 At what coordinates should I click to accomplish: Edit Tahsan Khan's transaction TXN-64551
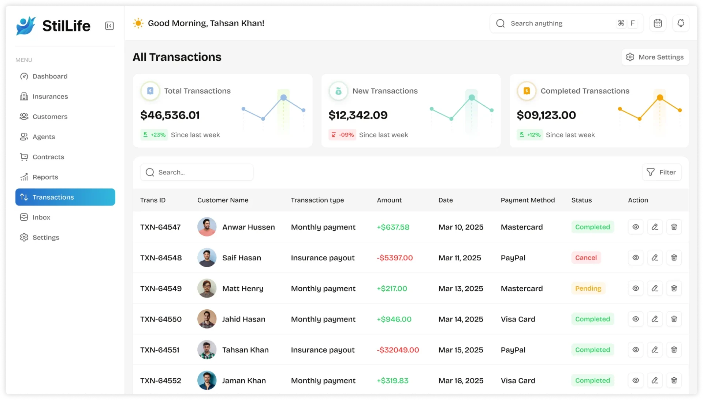(655, 350)
